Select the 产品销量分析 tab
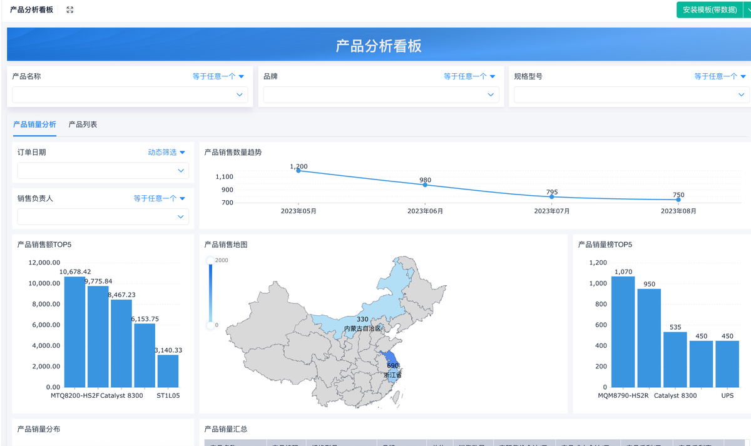Viewport: 751px width, 446px height. pyautogui.click(x=34, y=124)
